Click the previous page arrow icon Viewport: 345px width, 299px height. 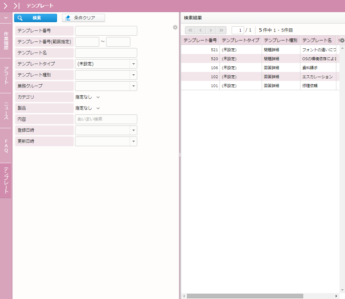[201, 30]
